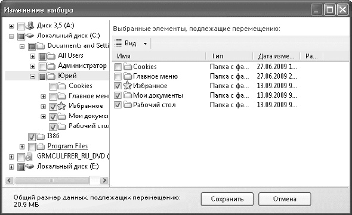Click the Вид view icon in toolbar

118,43
